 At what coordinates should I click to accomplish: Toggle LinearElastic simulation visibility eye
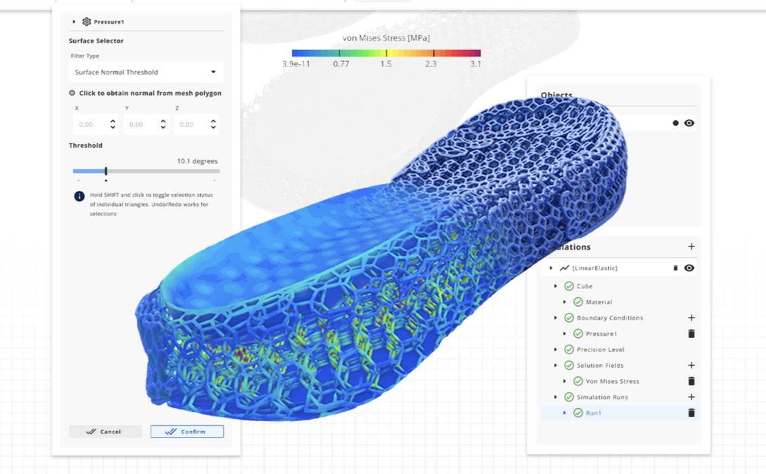tap(689, 268)
